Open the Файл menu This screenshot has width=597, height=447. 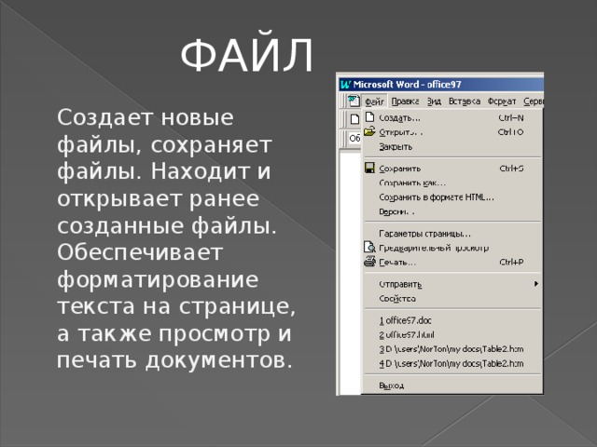tap(374, 102)
